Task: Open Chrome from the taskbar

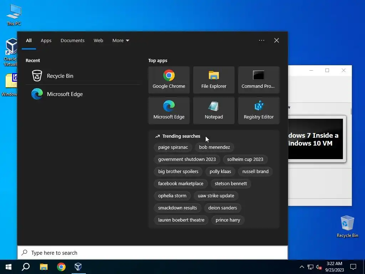Action: 61,267
